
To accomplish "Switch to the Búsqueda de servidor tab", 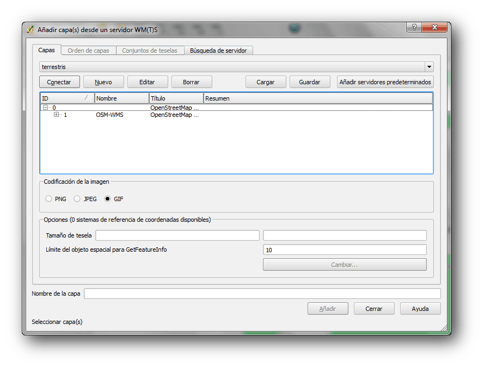I will tap(218, 51).
